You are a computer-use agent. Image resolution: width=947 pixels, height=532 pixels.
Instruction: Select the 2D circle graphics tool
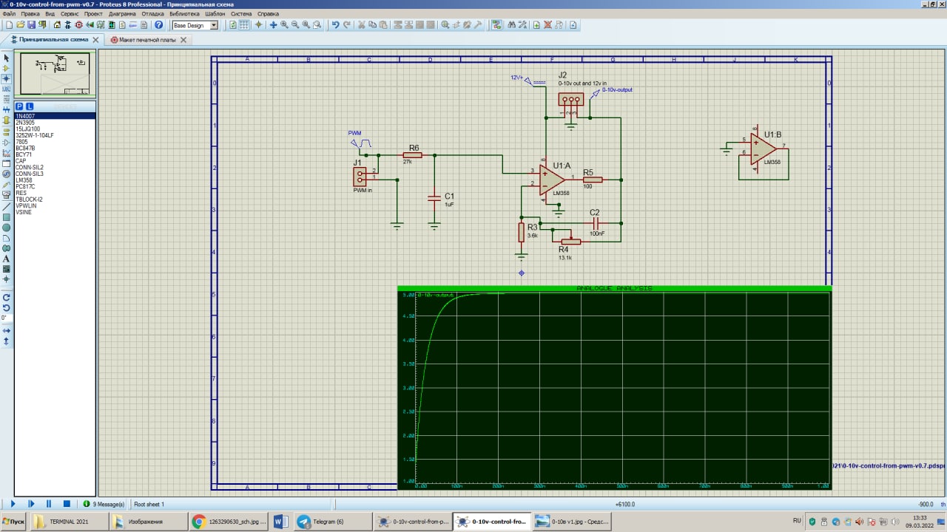(x=7, y=228)
